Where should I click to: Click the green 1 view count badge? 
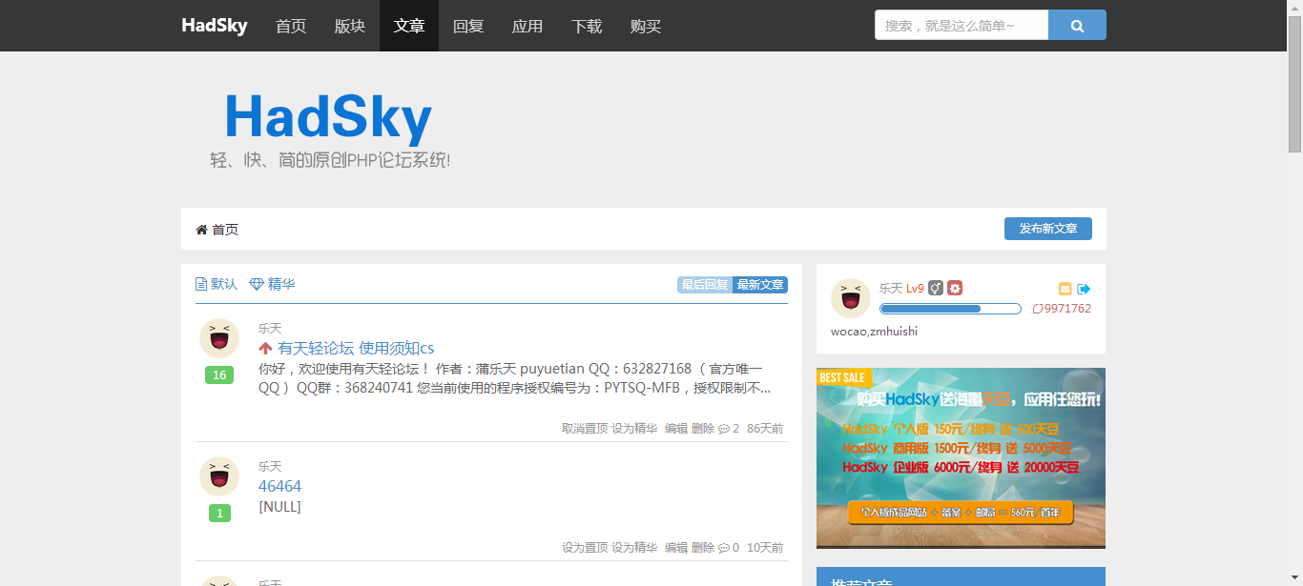coord(219,514)
